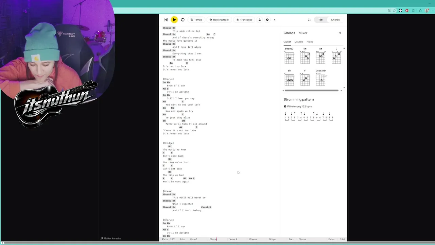Click lyric 'This world will never be'

[189, 198]
